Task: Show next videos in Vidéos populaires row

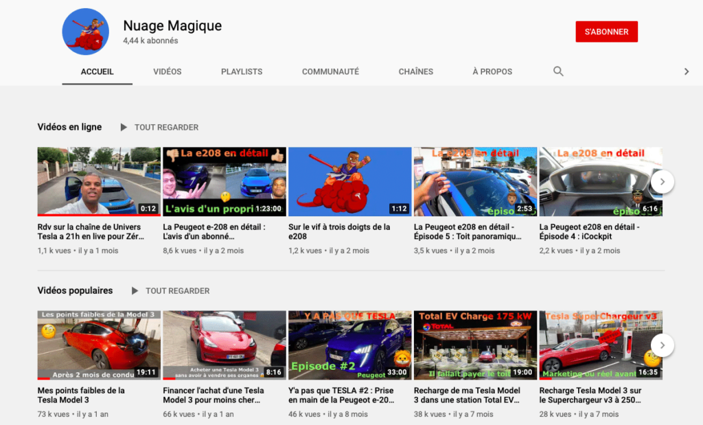Action: coord(662,345)
